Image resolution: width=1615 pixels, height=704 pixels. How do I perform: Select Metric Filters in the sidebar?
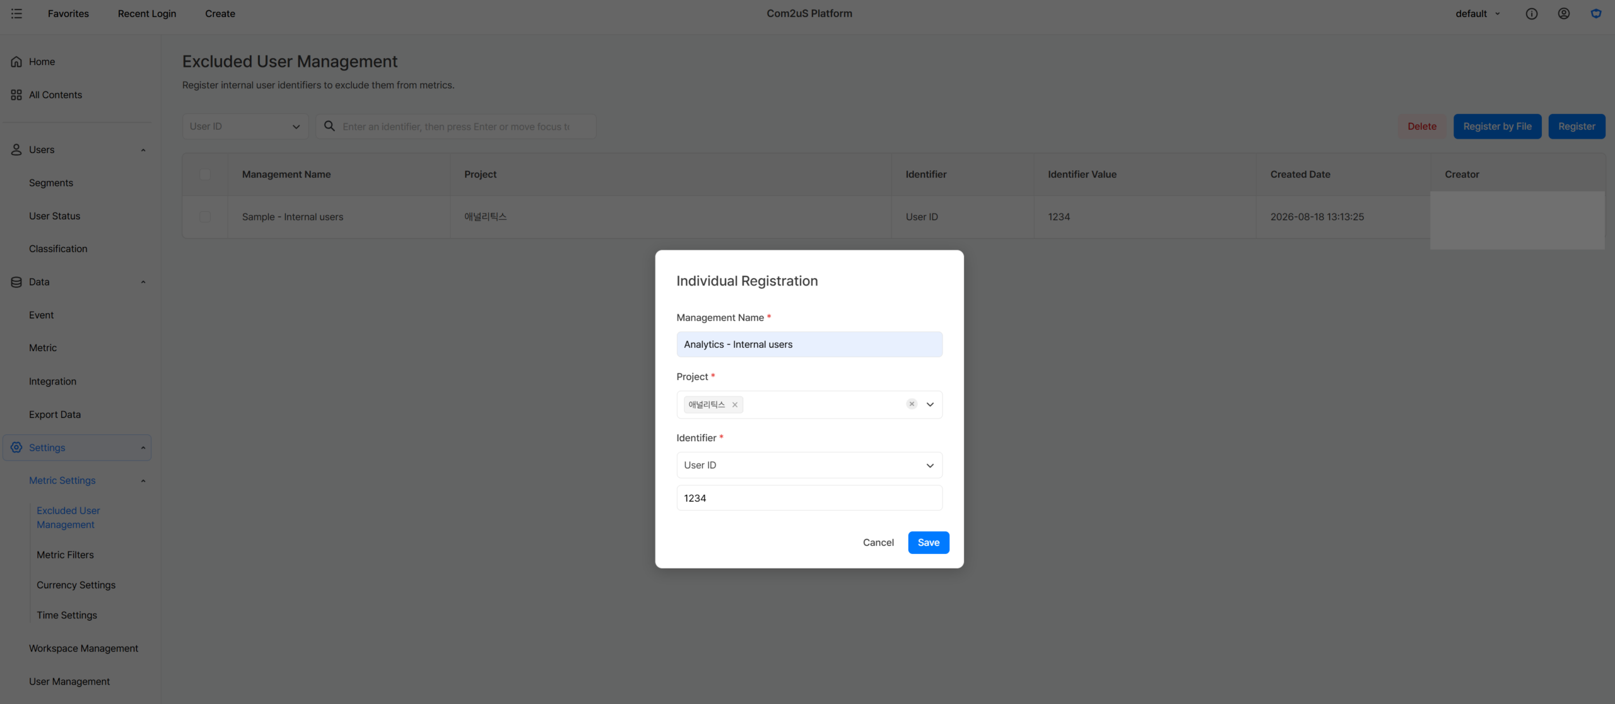pyautogui.click(x=65, y=555)
